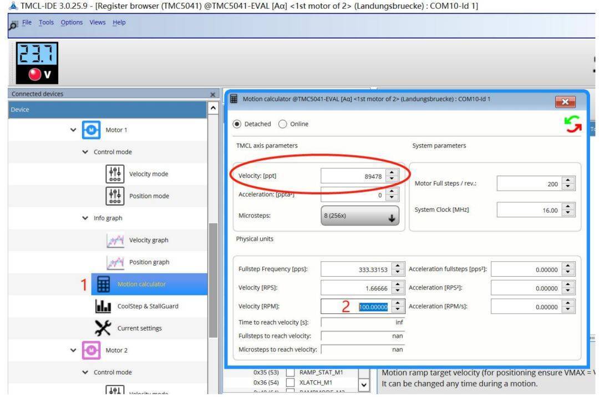Open the Velocity graph item
The image size is (599, 397).
148,240
